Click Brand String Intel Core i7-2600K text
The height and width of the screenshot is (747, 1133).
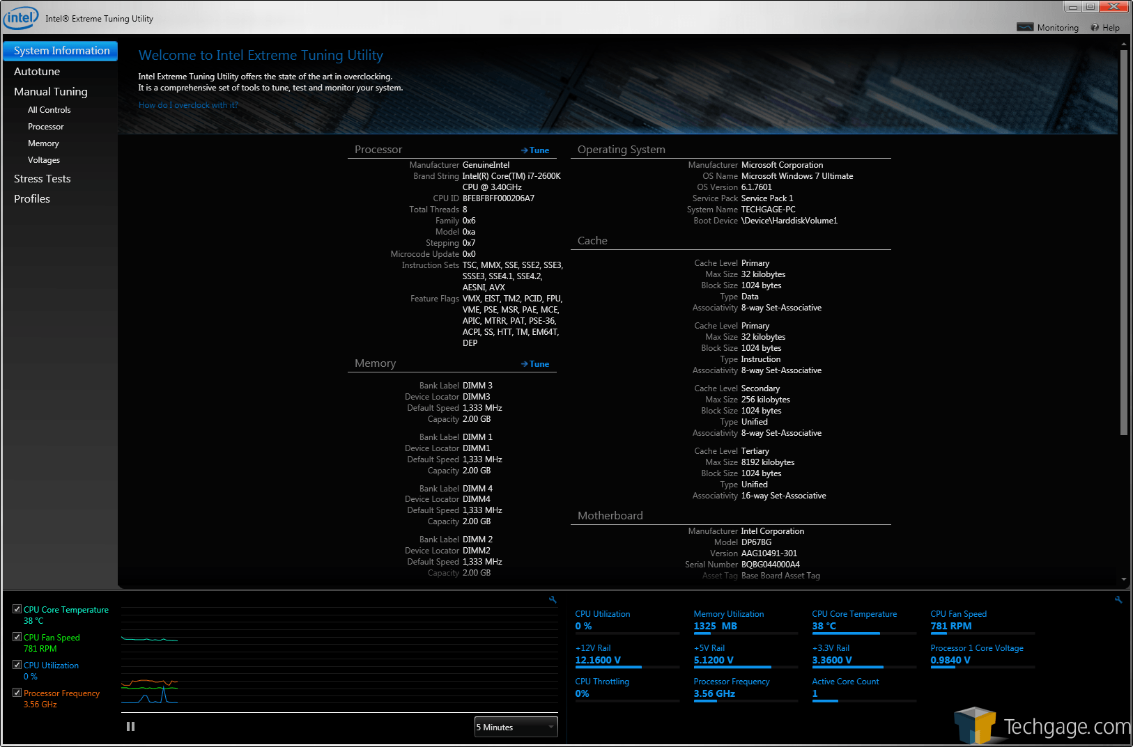511,182
